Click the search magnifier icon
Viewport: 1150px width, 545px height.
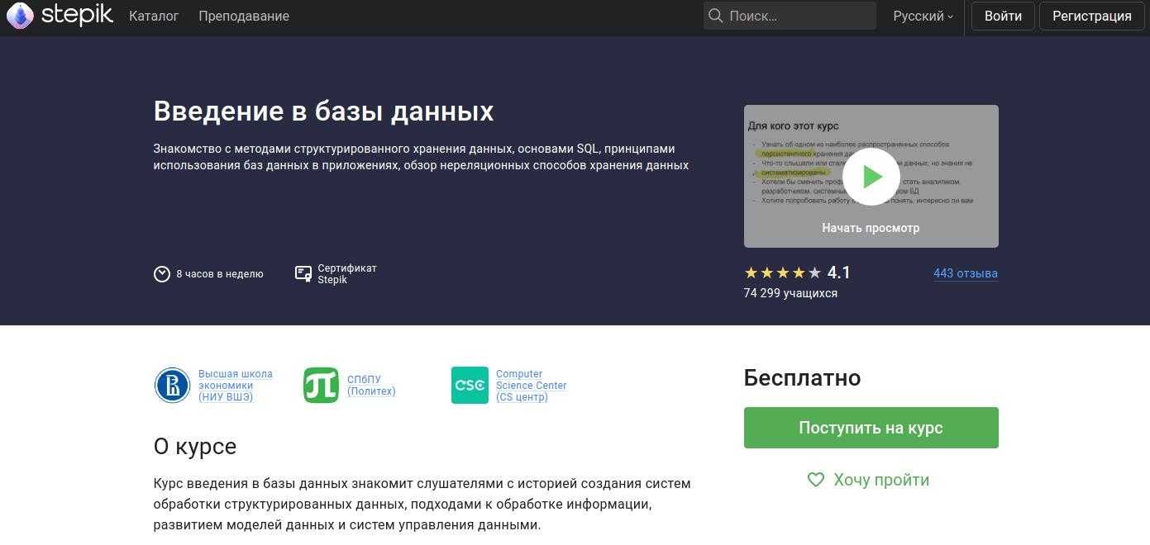click(x=715, y=16)
